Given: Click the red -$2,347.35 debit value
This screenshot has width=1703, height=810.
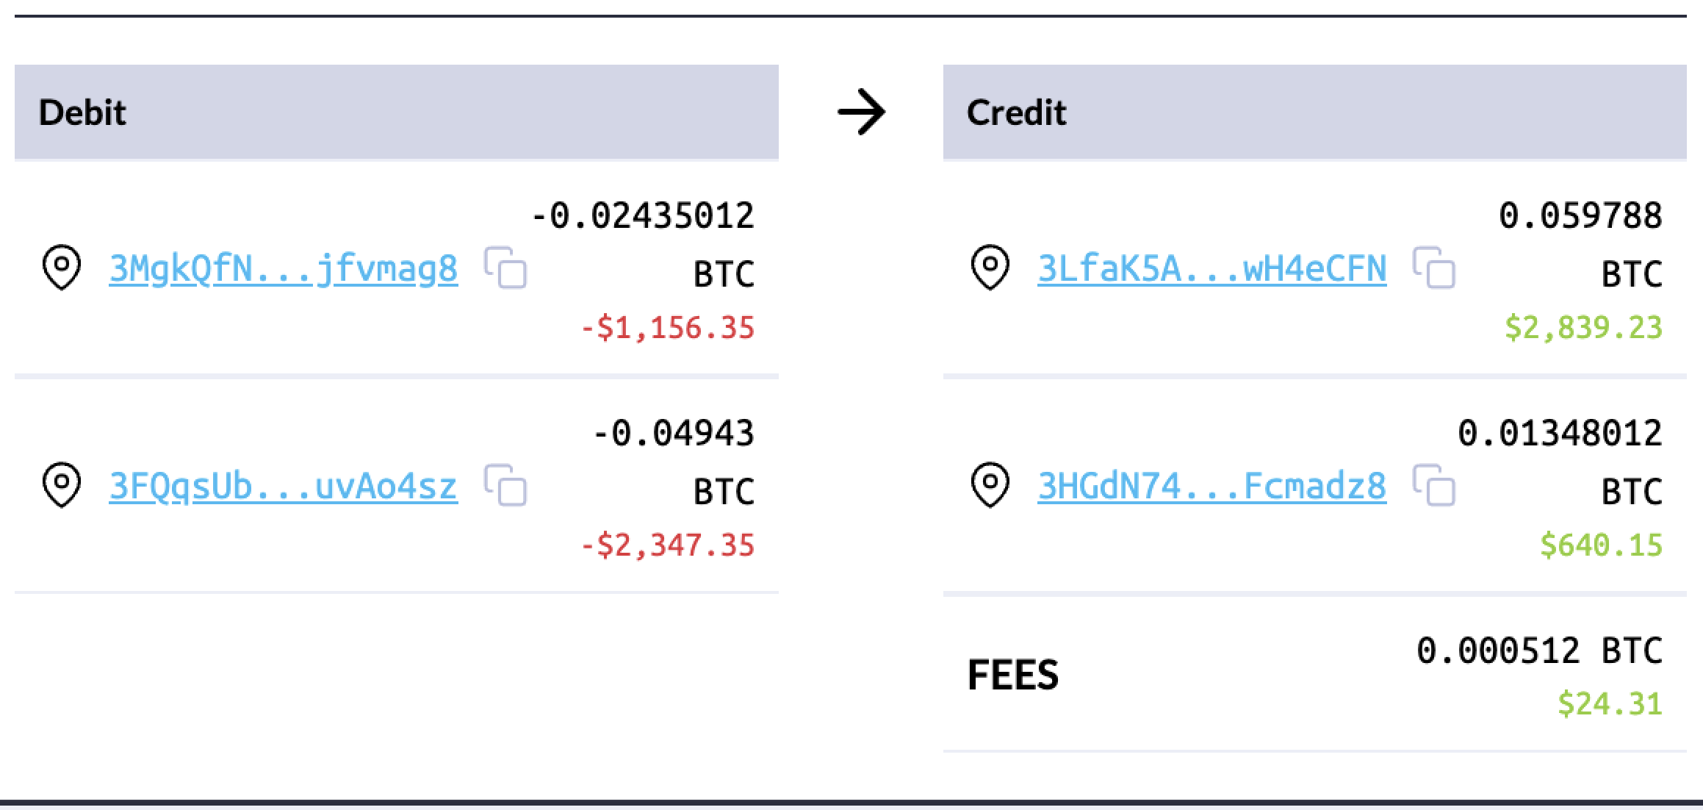Looking at the screenshot, I should click(667, 545).
